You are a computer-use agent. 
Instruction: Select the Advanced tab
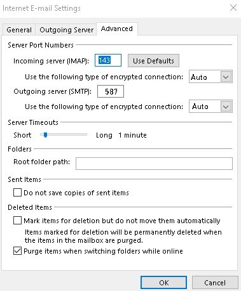point(117,29)
